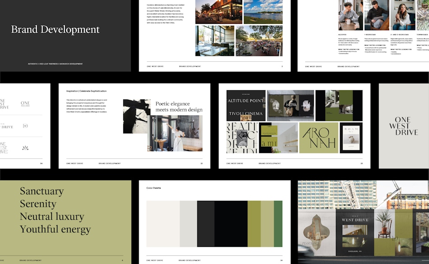Select the 'Youthful energy' line

pos(55,229)
